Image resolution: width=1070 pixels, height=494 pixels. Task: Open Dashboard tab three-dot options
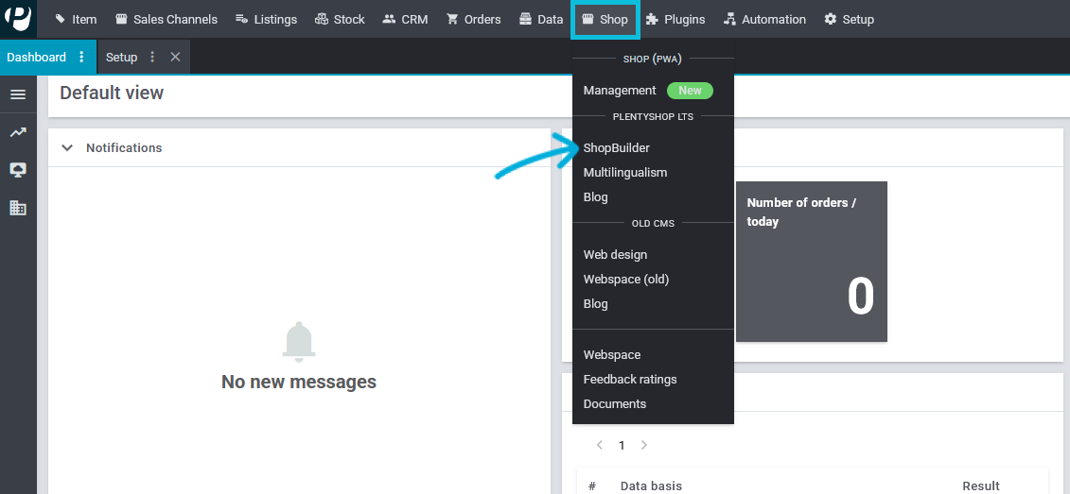[x=82, y=58]
